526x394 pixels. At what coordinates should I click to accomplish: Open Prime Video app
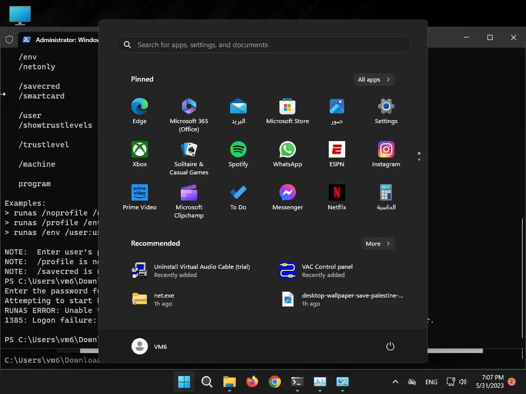[x=140, y=197]
